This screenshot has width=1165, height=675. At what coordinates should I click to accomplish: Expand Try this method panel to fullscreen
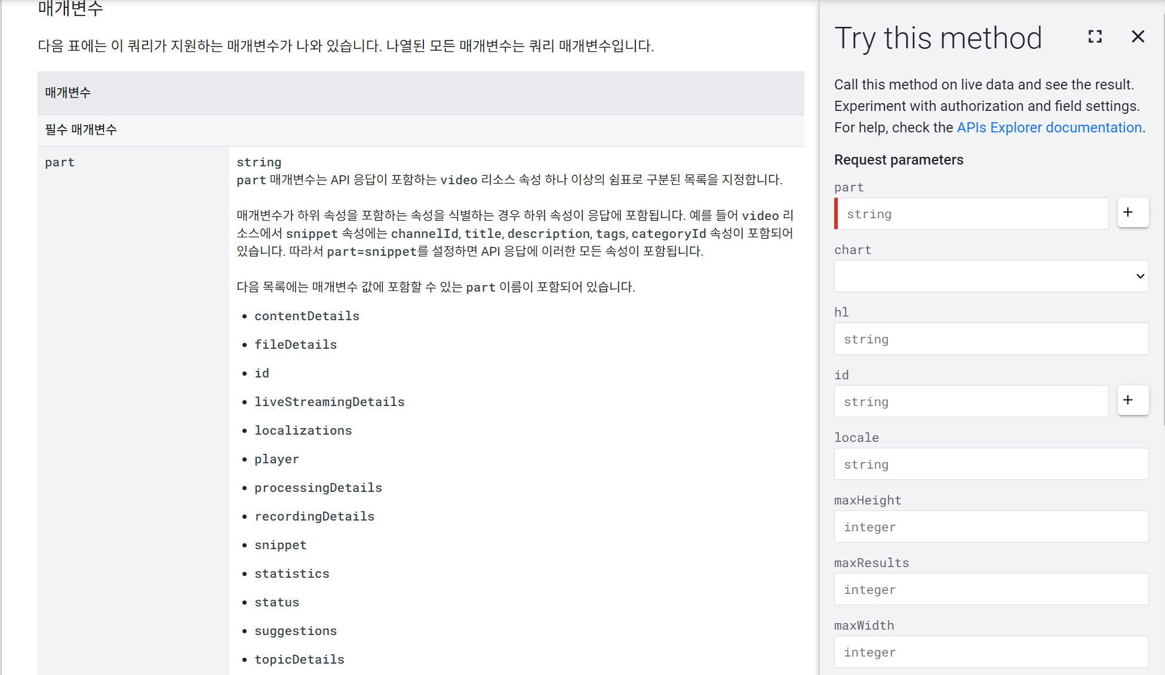click(1095, 37)
